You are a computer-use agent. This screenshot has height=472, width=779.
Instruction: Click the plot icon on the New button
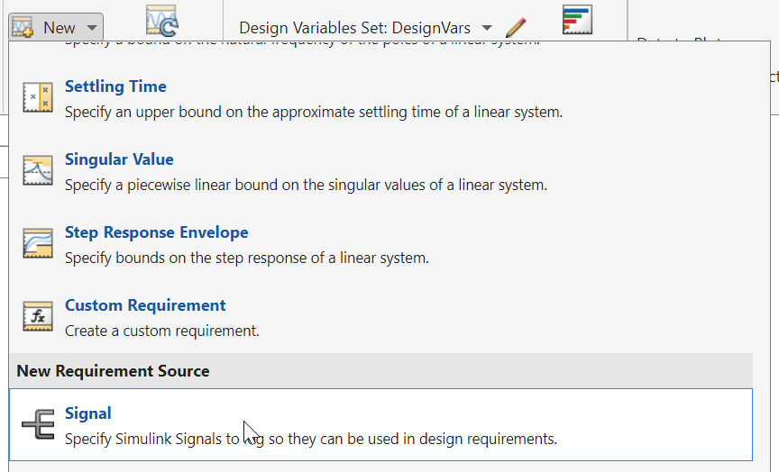(x=23, y=27)
